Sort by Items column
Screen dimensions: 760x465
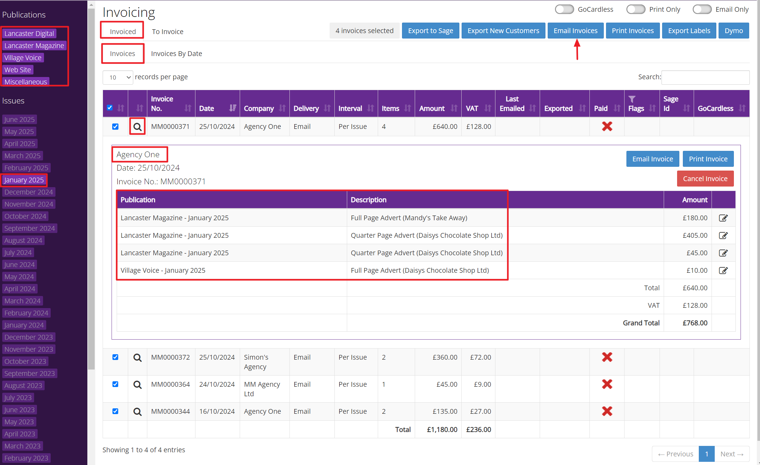[x=396, y=104]
